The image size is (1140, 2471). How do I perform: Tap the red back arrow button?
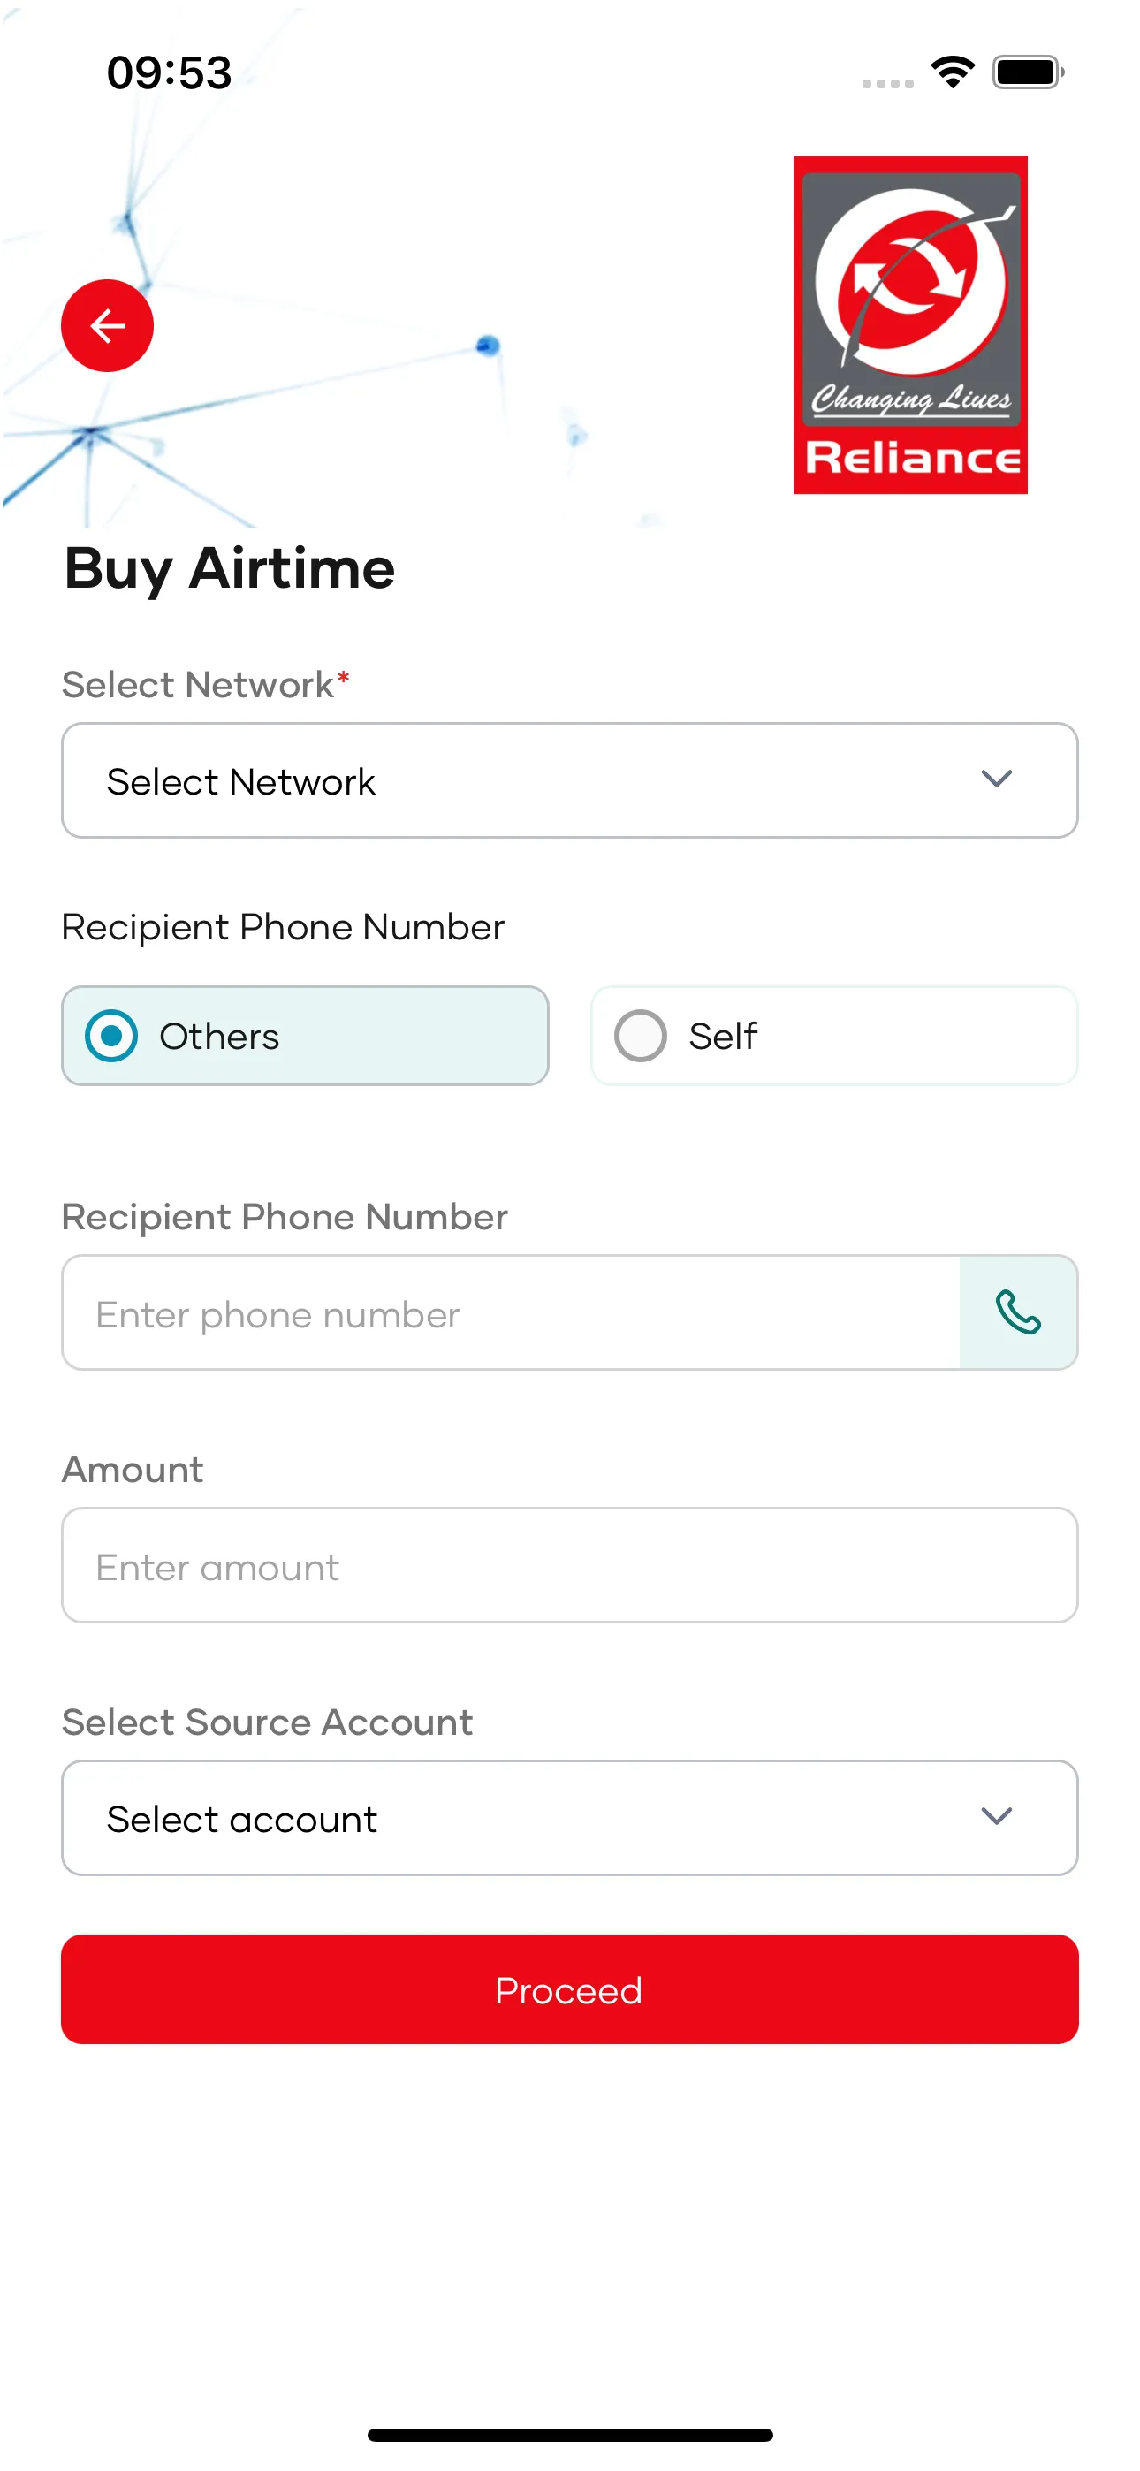point(107,326)
